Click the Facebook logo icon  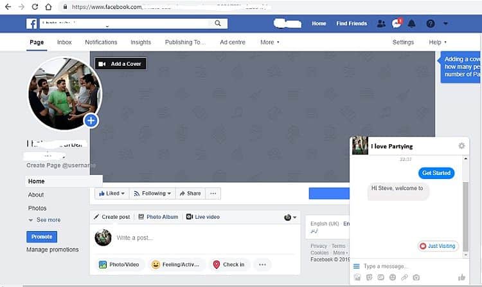[31, 23]
